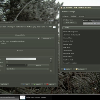Click the preview scrollbar bottom arrows

click(51, 71)
